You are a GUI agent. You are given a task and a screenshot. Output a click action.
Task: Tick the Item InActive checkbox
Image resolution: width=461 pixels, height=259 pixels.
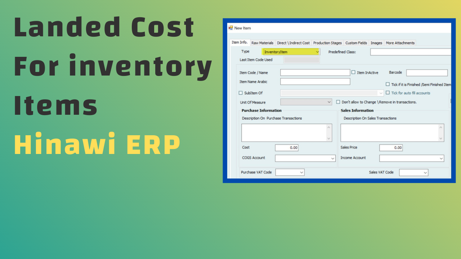(x=353, y=72)
